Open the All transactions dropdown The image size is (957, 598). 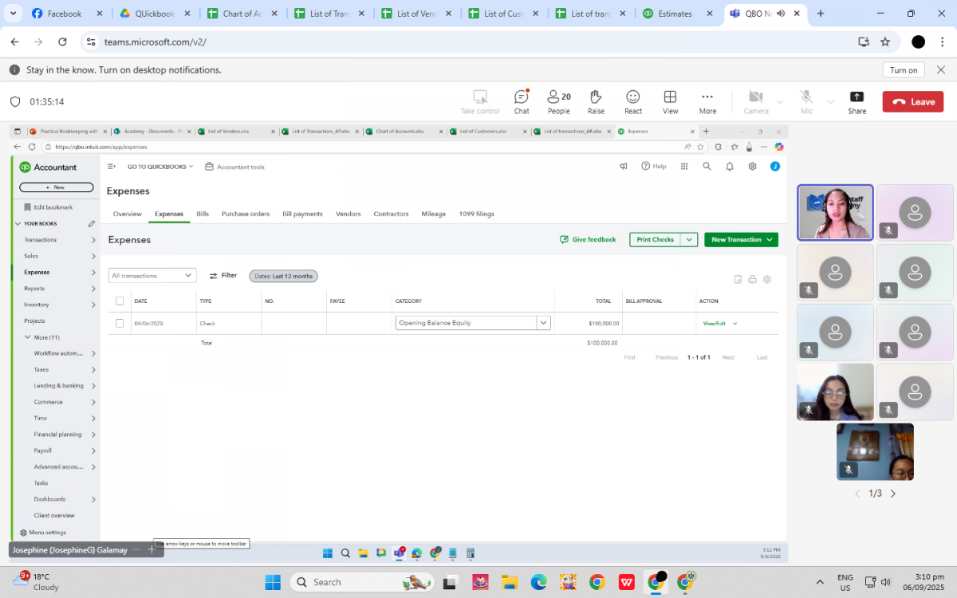coord(152,276)
